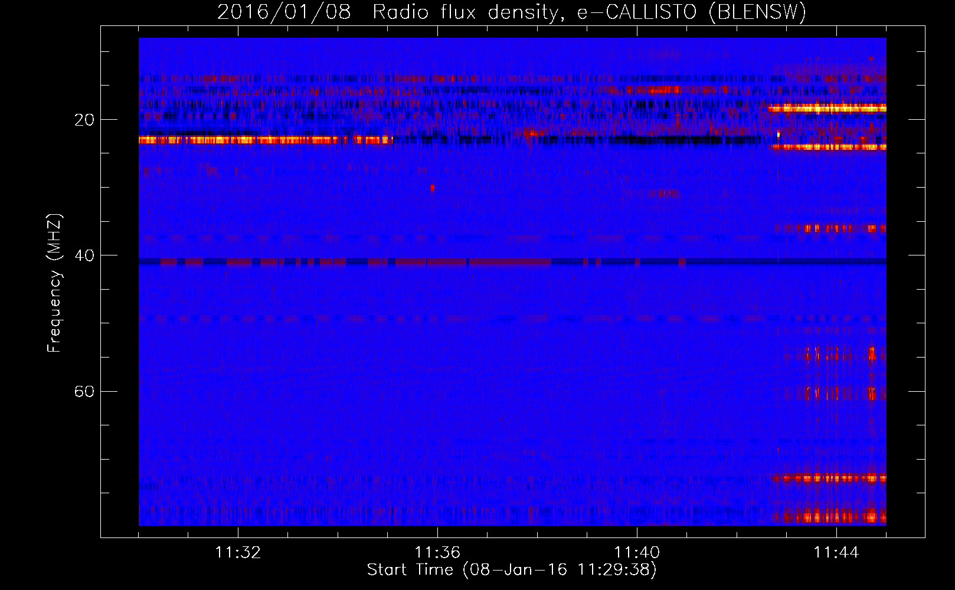Click the bright burst at 18 MHz near 11:44
Viewport: 955px width, 590px height.
pyautogui.click(x=827, y=108)
